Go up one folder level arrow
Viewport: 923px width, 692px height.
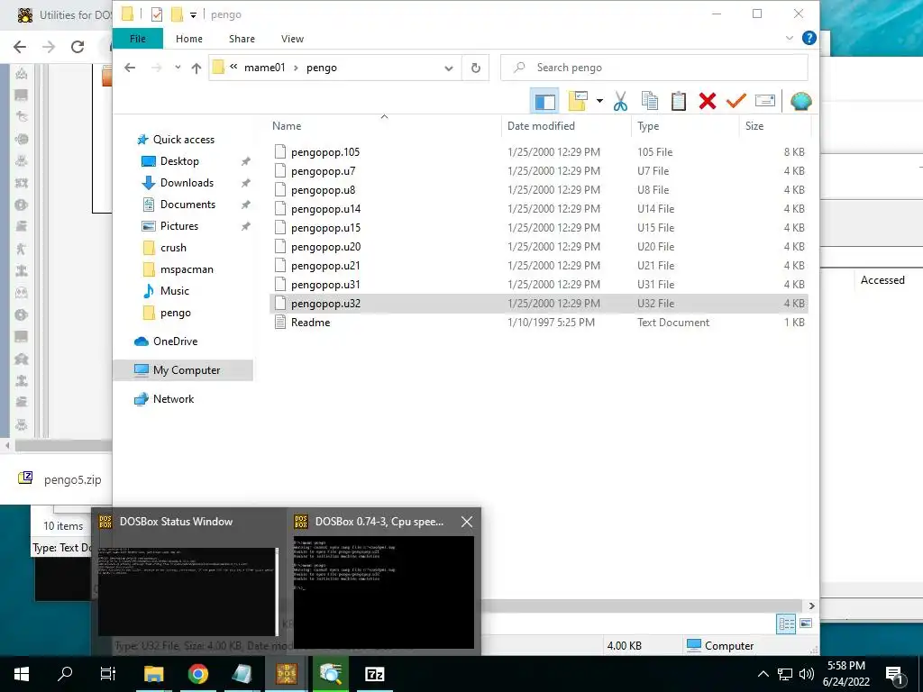click(x=196, y=68)
